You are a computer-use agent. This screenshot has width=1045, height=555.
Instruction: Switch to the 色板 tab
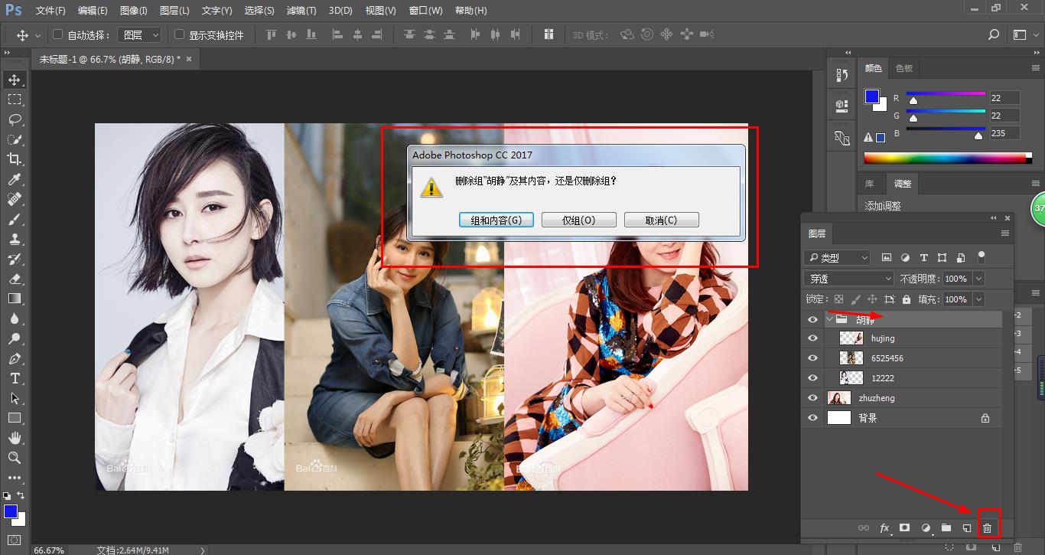(x=904, y=68)
